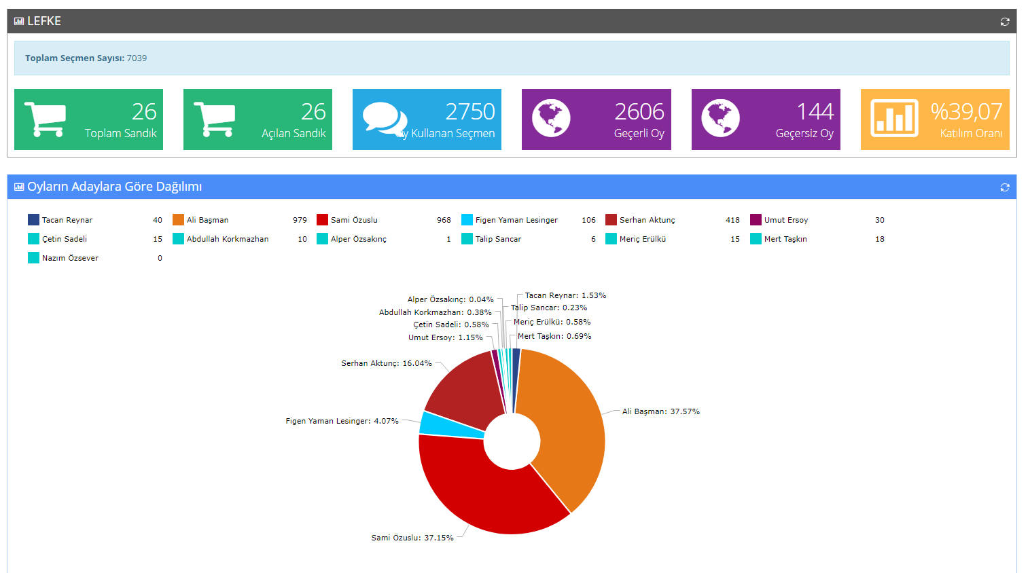Toggle Sami Özuslu series in legend

tap(353, 220)
